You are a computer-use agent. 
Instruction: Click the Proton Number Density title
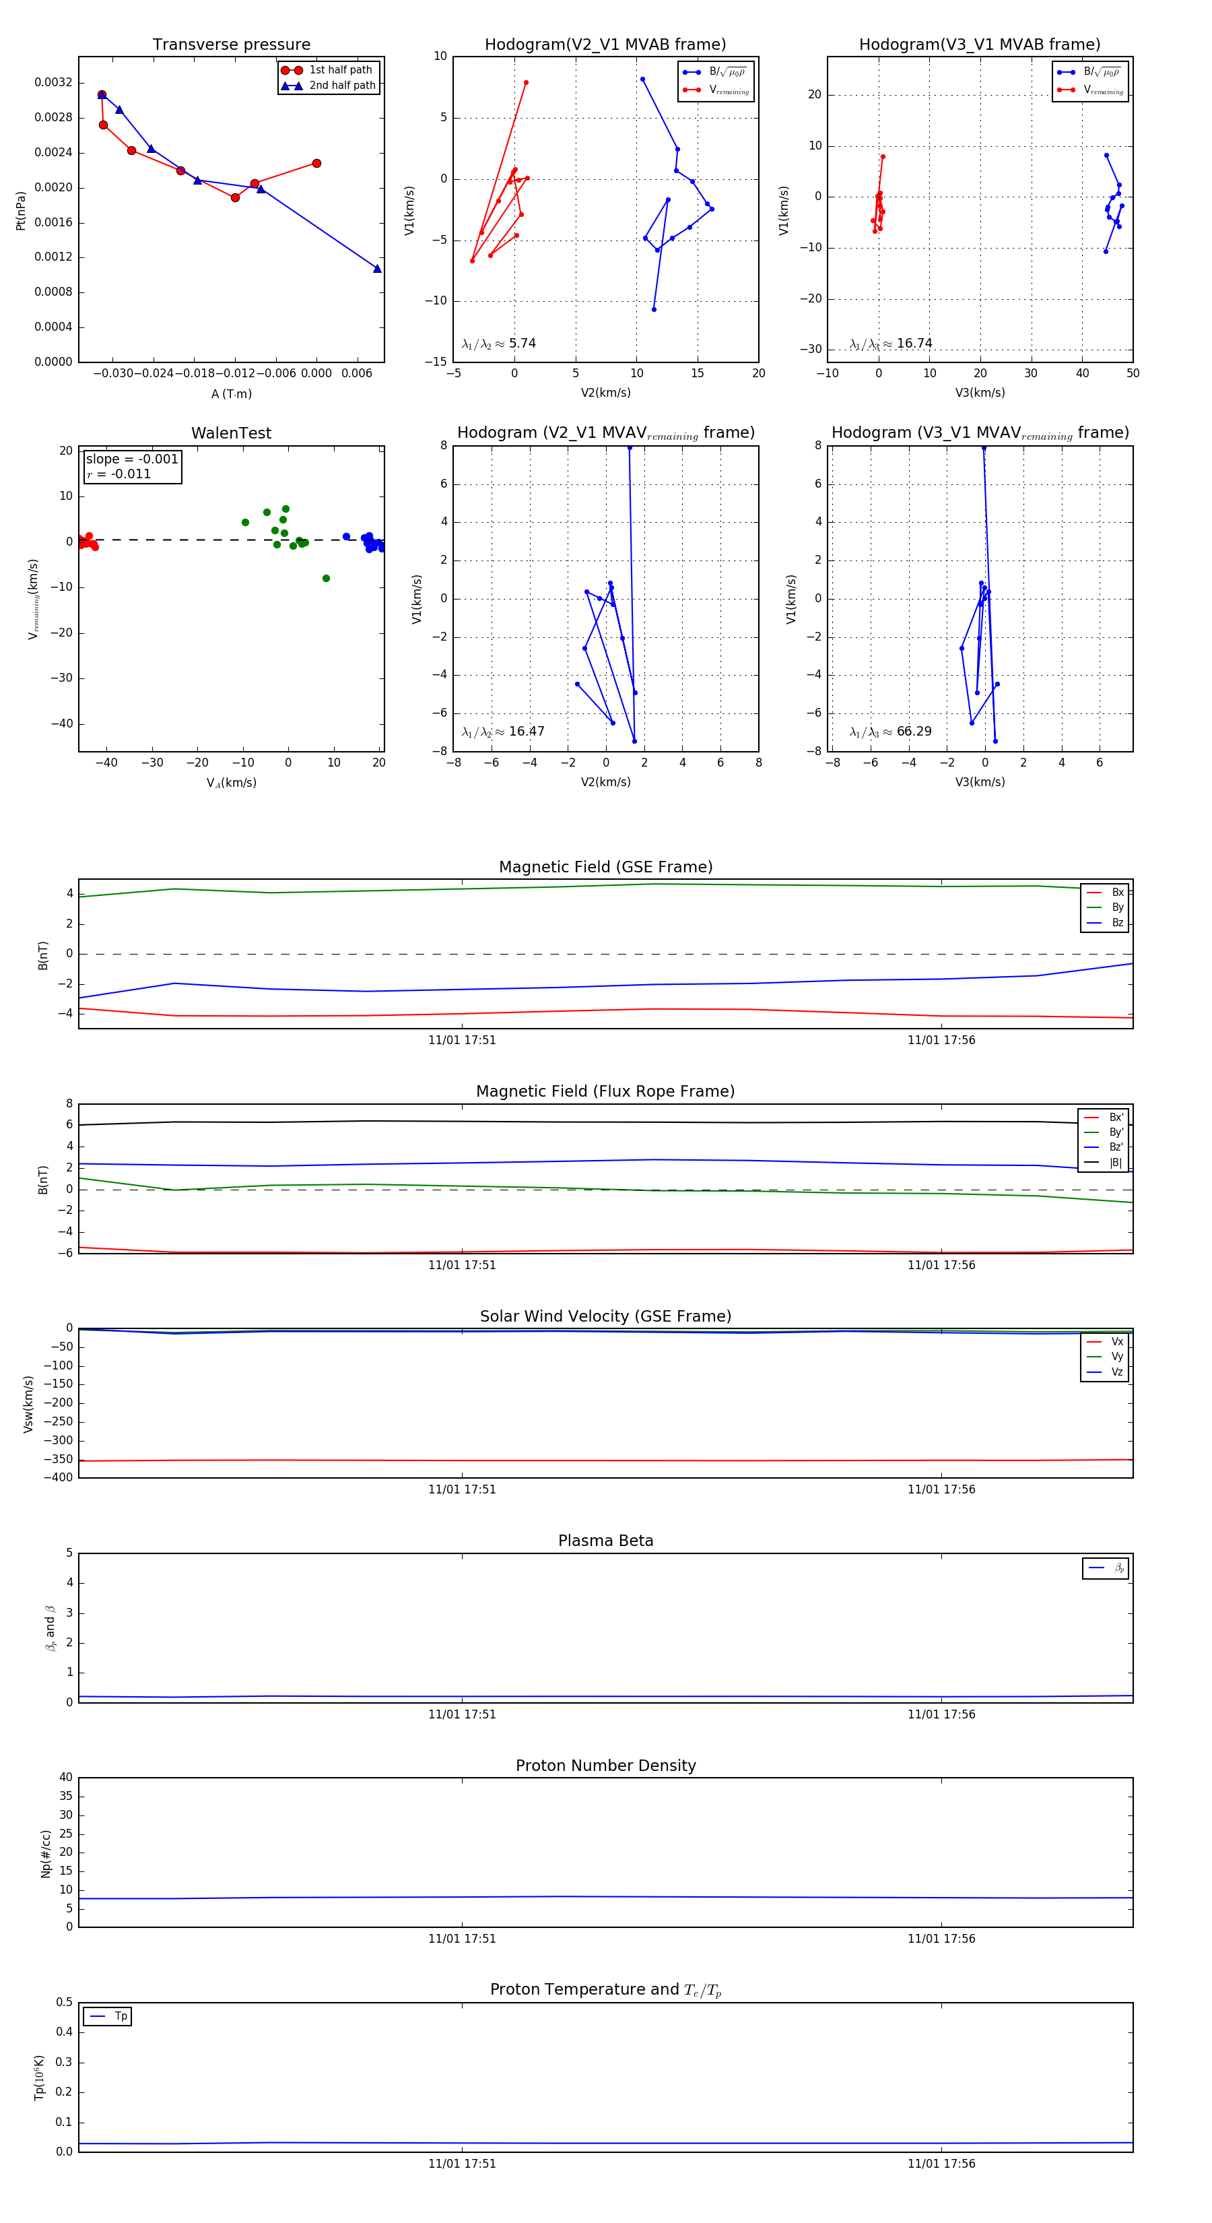pyautogui.click(x=605, y=1766)
